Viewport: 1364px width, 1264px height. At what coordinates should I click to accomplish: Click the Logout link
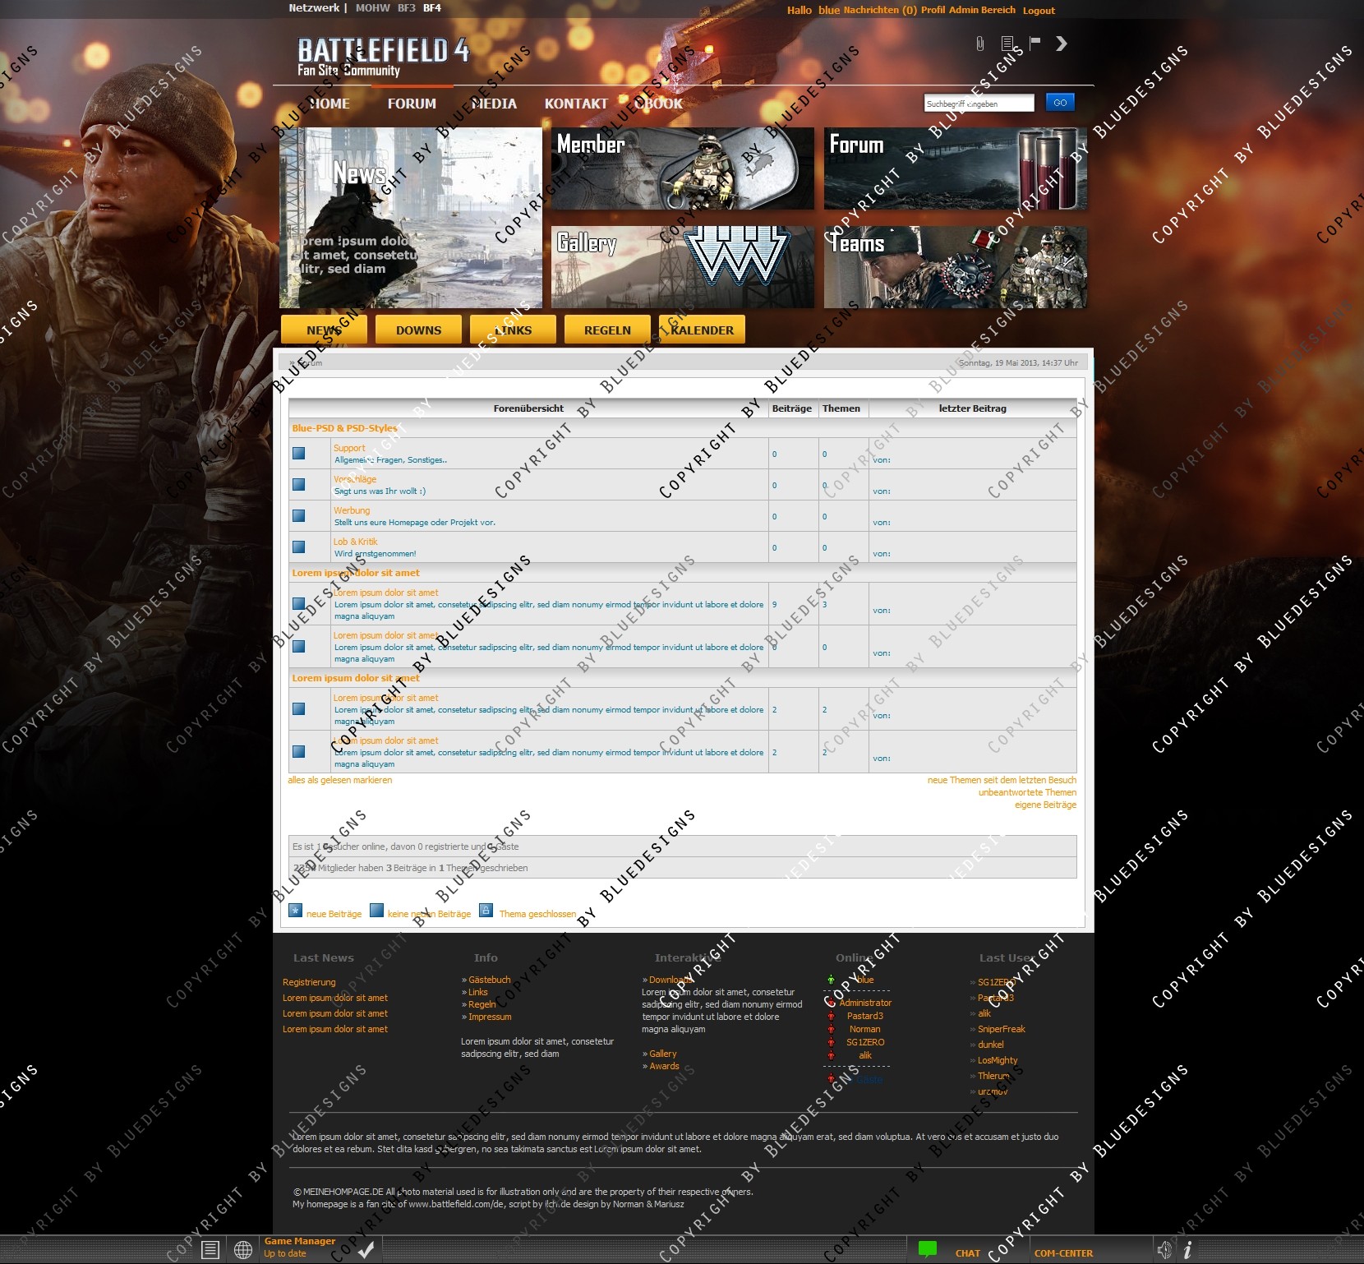pyautogui.click(x=1039, y=11)
